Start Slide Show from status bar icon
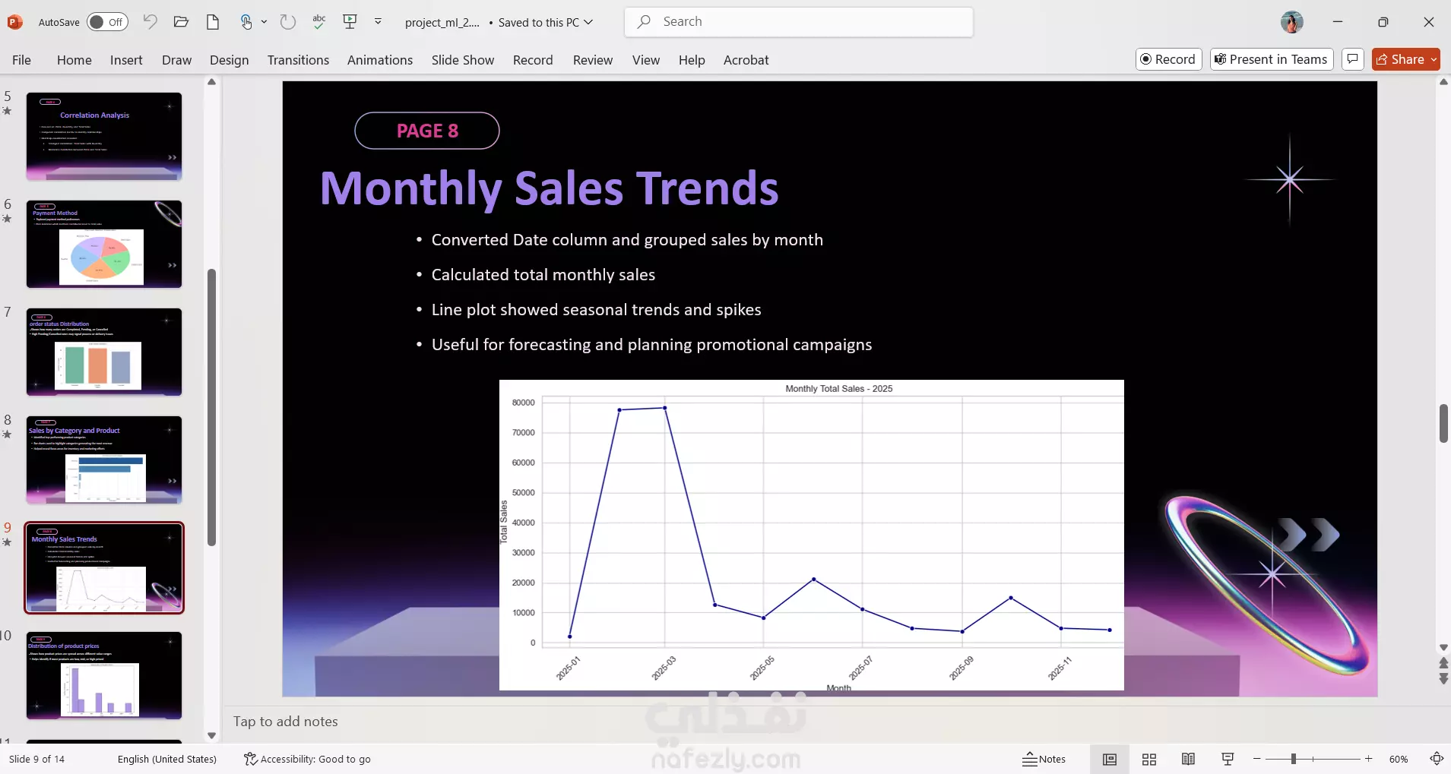 tap(1228, 759)
